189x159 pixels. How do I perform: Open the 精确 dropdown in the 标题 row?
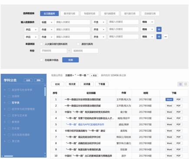click(147, 22)
